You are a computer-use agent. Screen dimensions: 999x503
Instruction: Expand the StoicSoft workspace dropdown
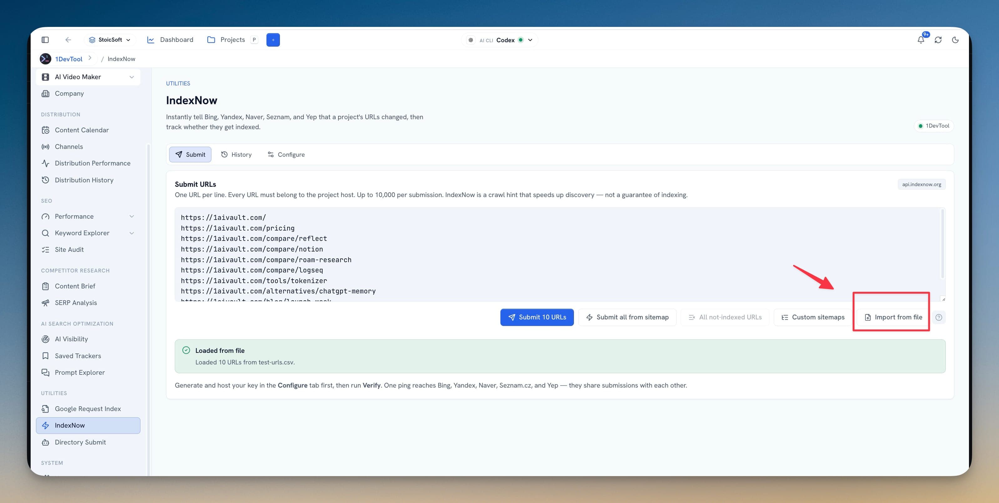110,39
